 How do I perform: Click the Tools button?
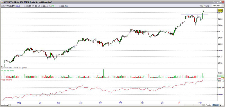208,105
